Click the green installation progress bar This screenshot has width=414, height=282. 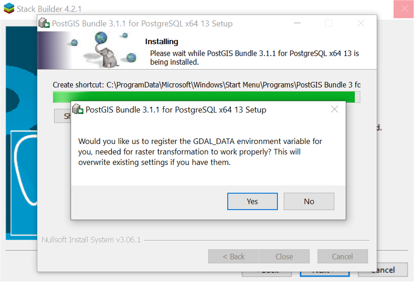pyautogui.click(x=204, y=97)
